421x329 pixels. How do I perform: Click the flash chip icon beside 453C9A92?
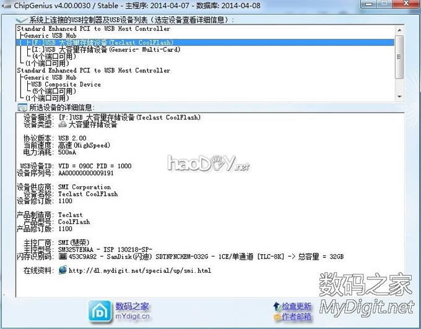tap(63, 256)
